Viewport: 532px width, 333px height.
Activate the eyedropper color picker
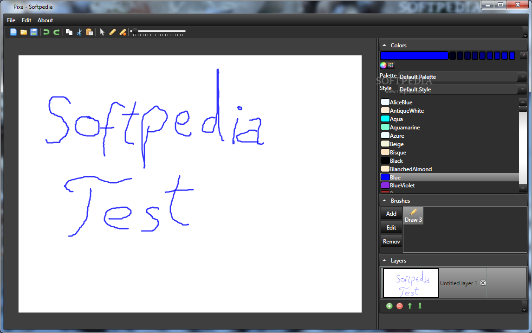[x=524, y=56]
